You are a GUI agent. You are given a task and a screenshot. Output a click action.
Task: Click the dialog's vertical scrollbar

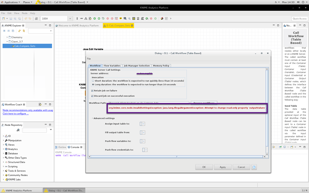[x=267, y=112]
